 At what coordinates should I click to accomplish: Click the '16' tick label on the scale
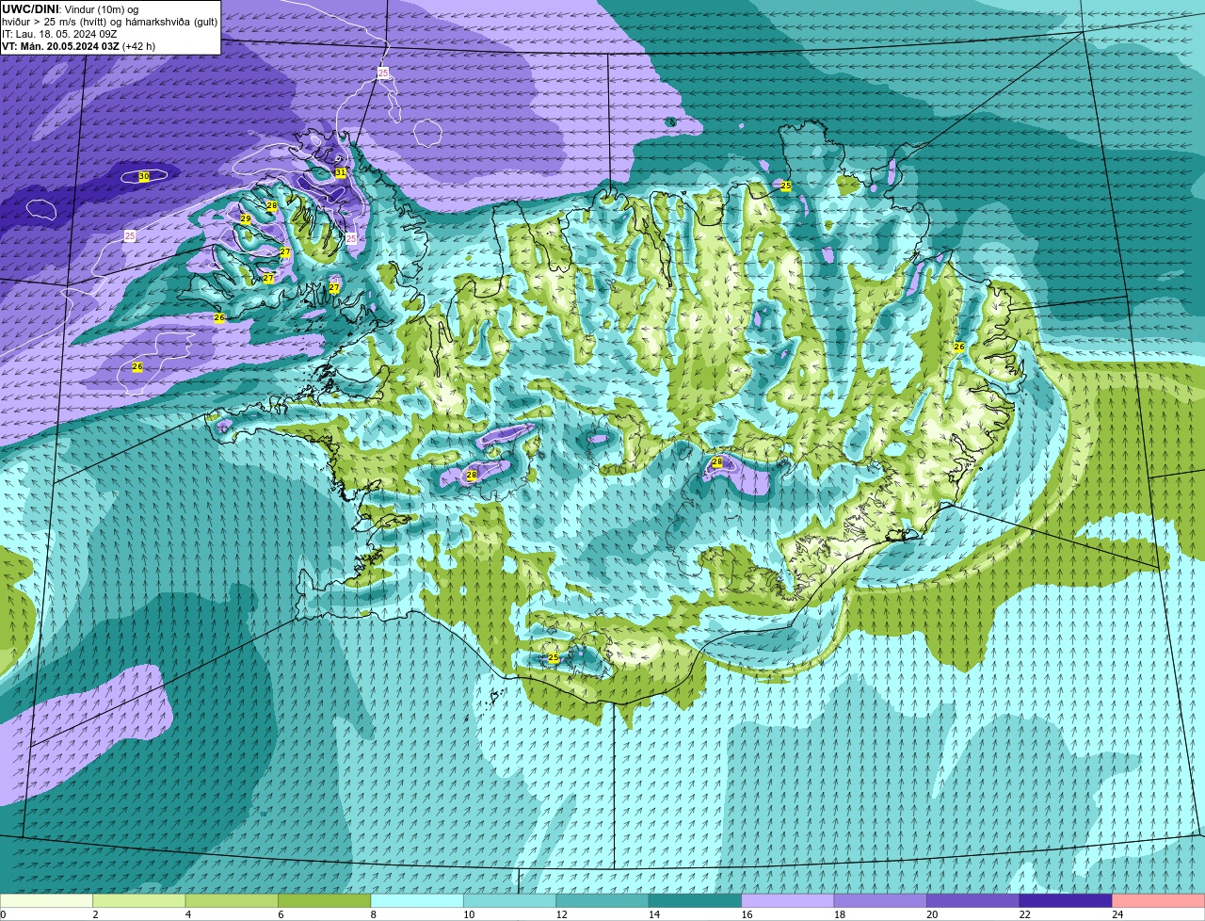tap(747, 914)
